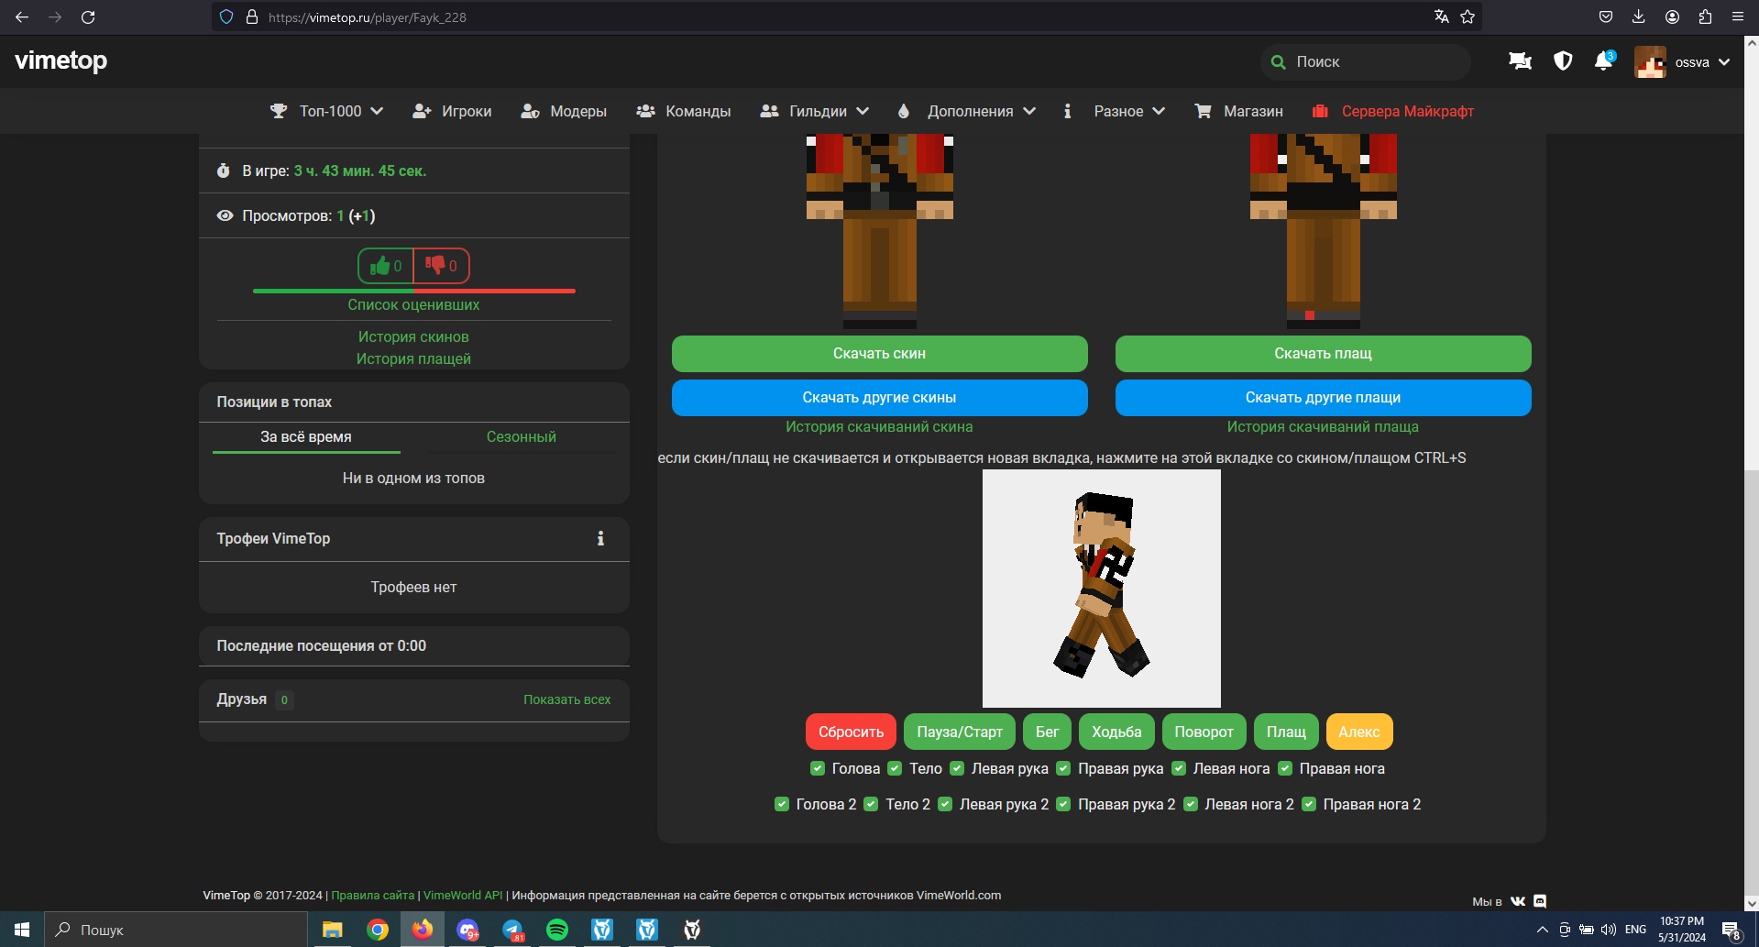The height and width of the screenshot is (947, 1759).
Task: Open the История скинов link
Action: click(413, 337)
